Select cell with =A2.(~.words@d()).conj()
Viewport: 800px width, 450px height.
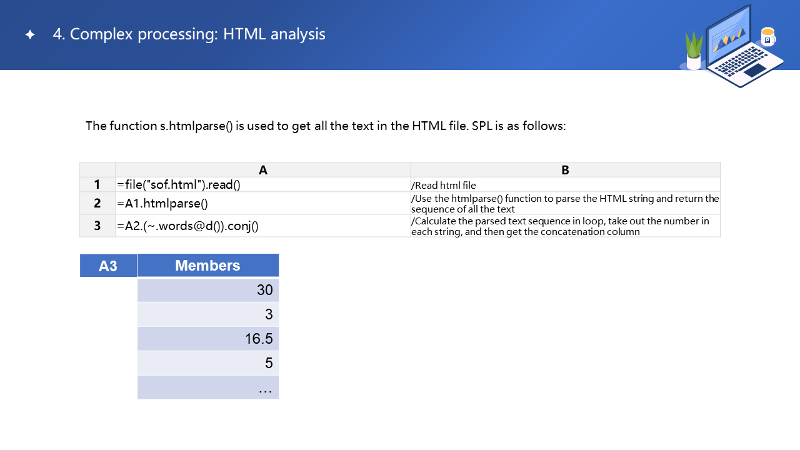[x=262, y=226]
